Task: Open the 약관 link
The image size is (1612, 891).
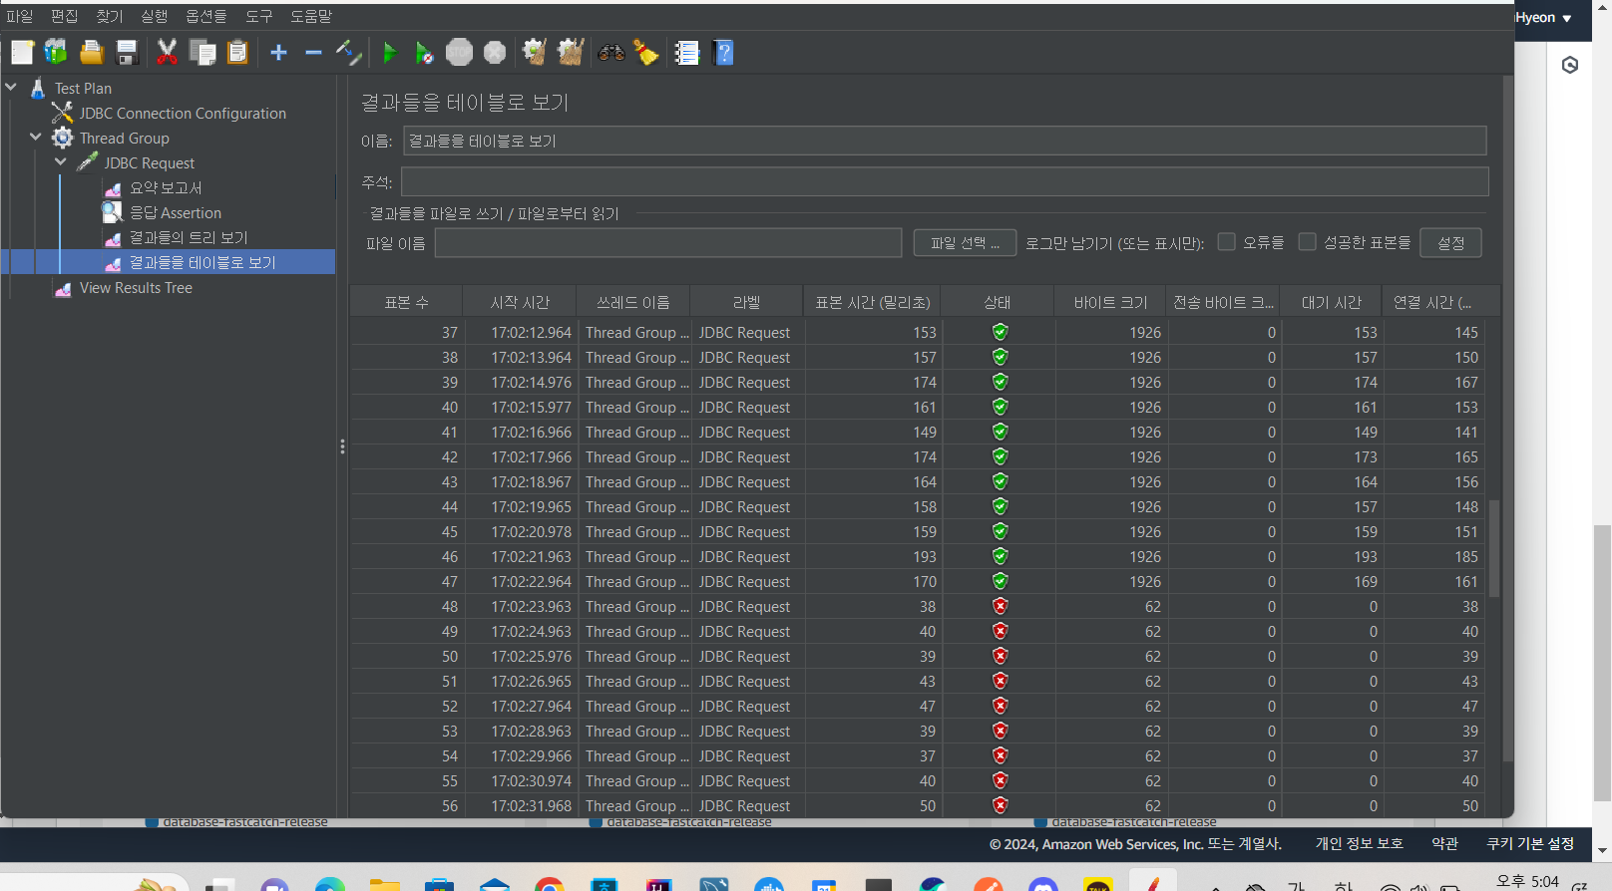Action: (1444, 843)
